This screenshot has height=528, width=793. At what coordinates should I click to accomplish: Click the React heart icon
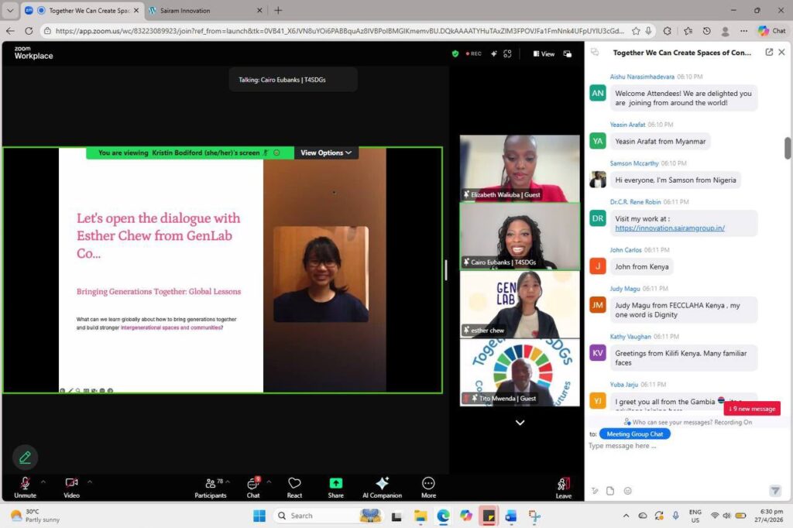tap(294, 483)
